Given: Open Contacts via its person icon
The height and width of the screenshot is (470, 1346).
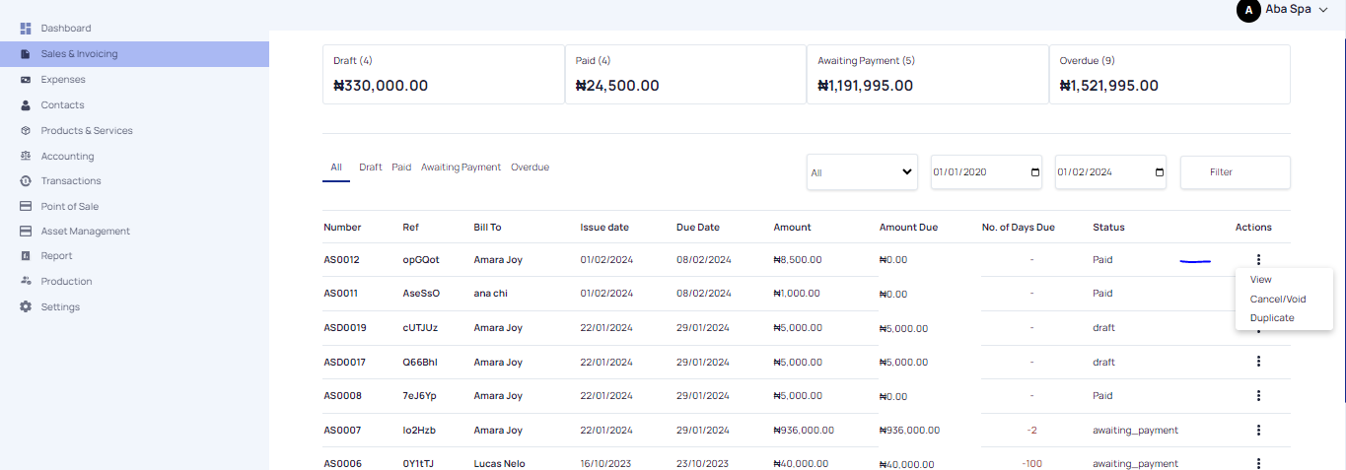Looking at the screenshot, I should click(x=26, y=104).
